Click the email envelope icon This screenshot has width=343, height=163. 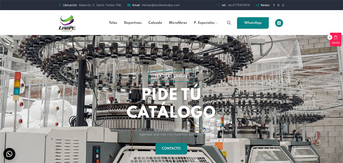(x=129, y=5)
